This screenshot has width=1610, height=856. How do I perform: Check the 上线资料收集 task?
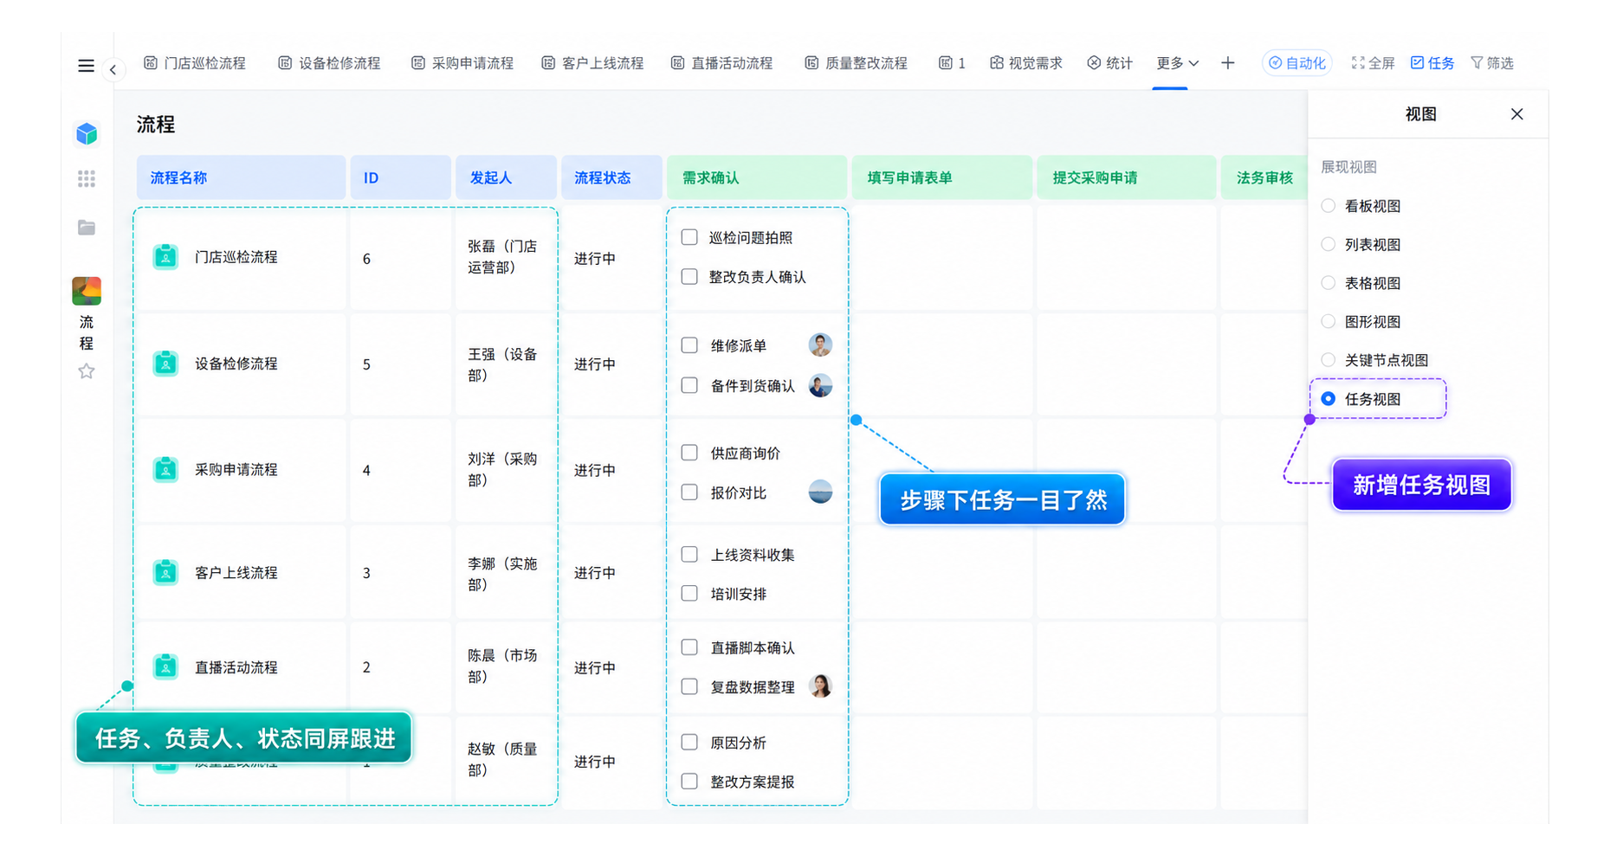pyautogui.click(x=689, y=555)
